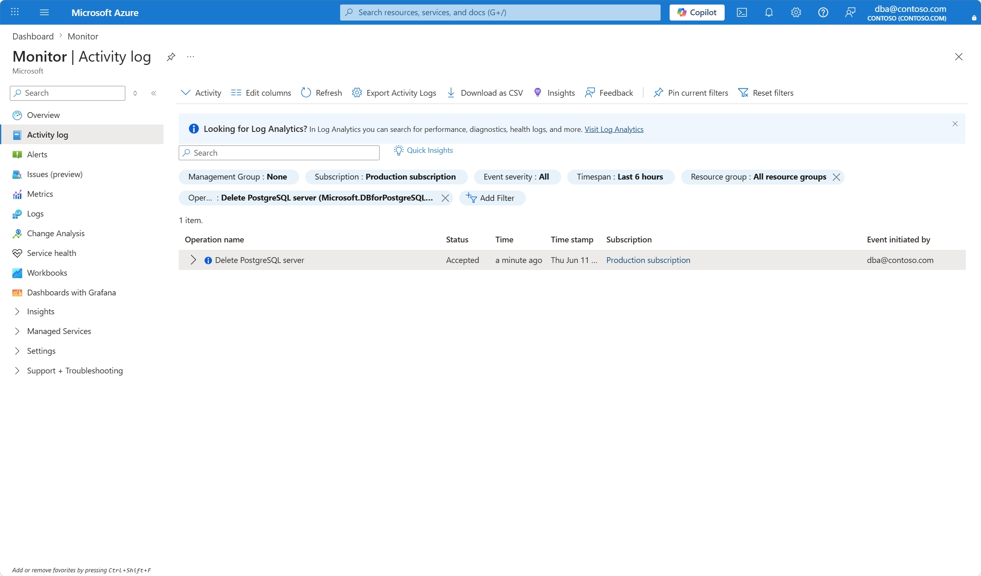Reset filters in the toolbar
Screen dimensions: 981x576
click(x=766, y=93)
